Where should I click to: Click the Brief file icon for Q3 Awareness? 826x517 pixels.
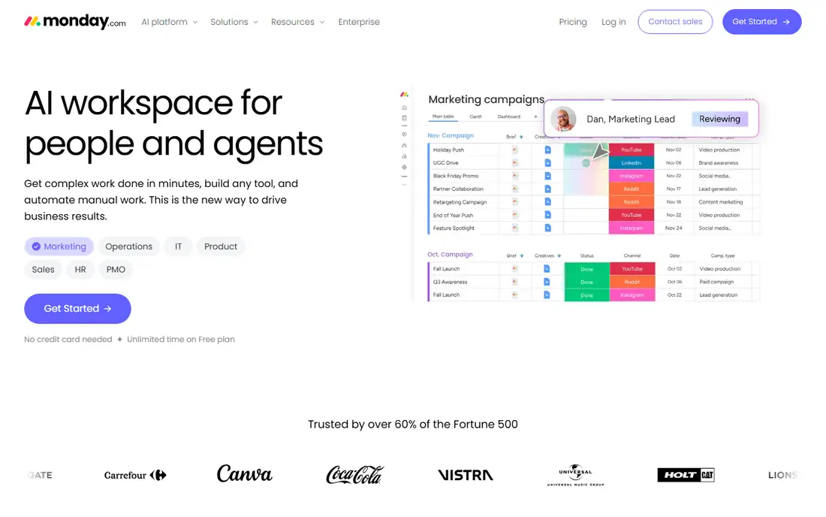514,282
